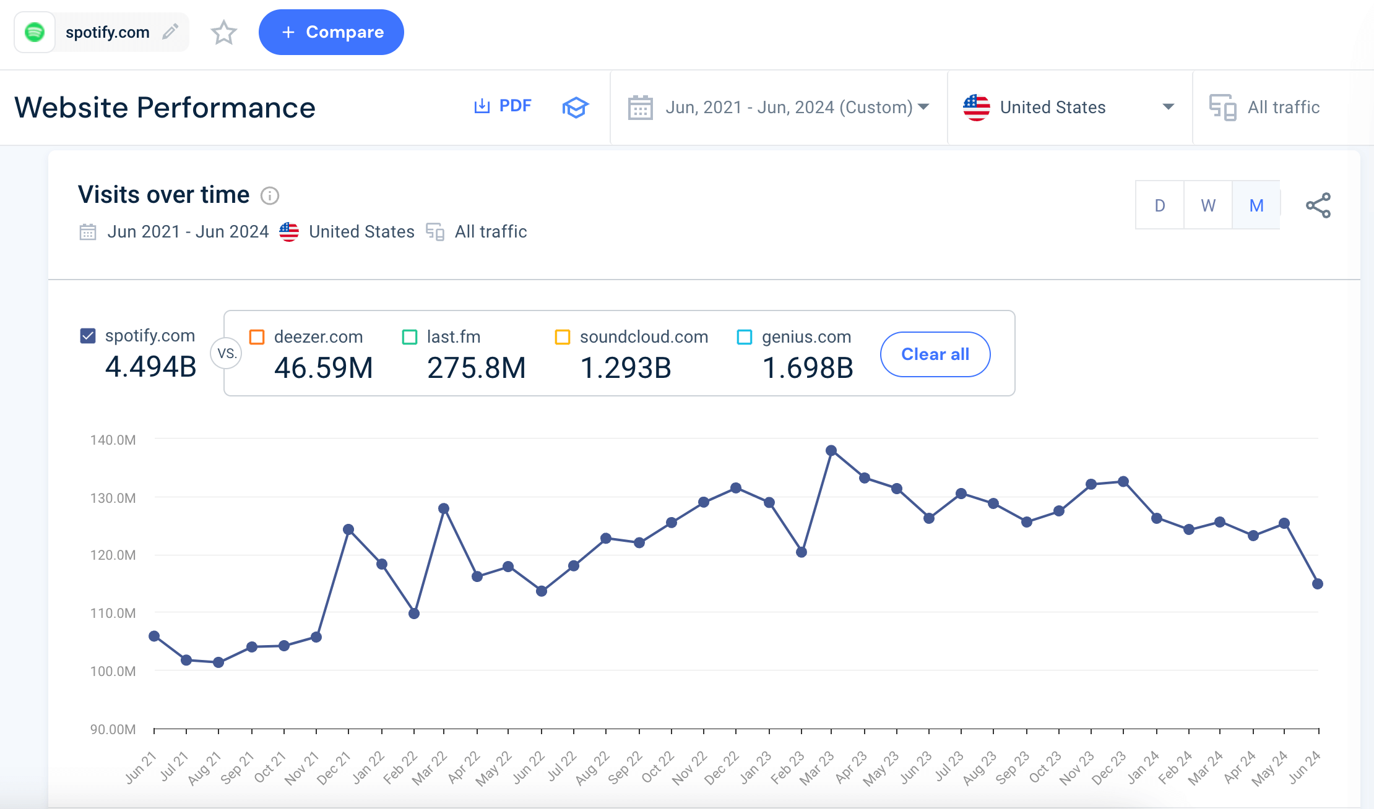The image size is (1374, 809).
Task: Enable the last.fm comparison checkbox
Action: (x=410, y=337)
